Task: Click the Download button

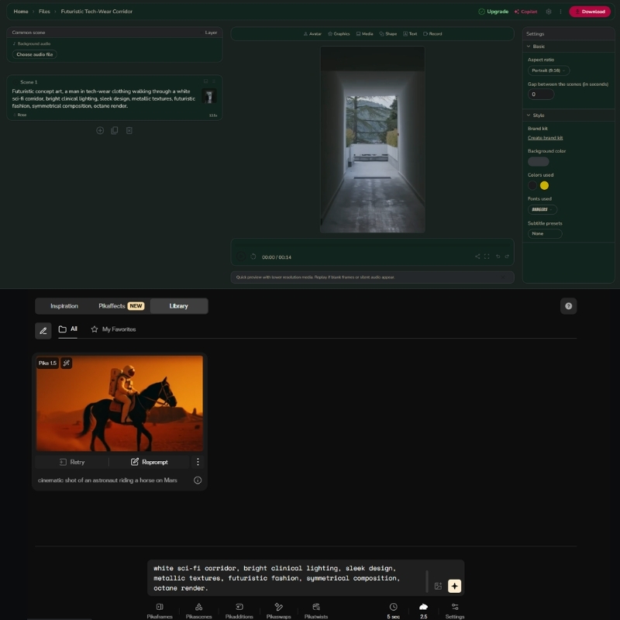Action: point(591,12)
